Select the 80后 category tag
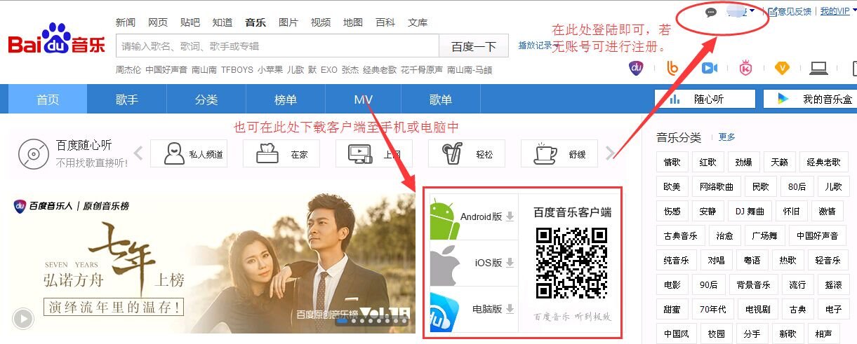 tap(797, 187)
